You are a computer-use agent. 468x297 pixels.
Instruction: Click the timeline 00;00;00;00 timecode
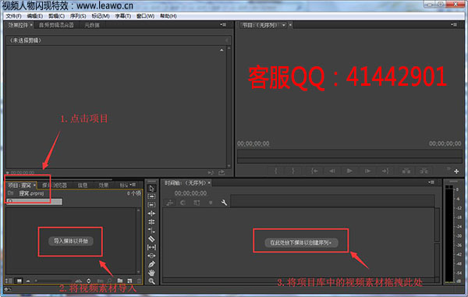point(190,193)
